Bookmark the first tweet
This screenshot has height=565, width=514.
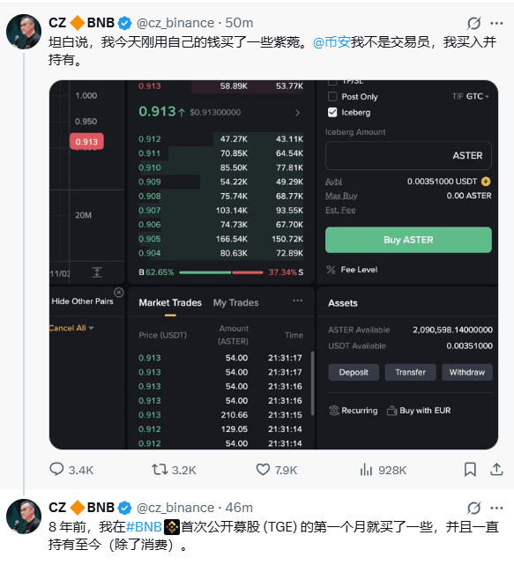(470, 469)
